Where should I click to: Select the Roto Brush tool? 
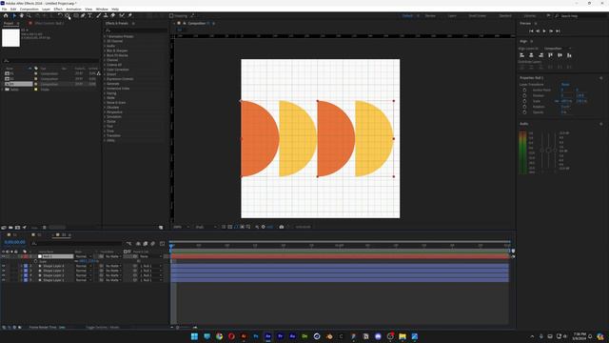pos(122,15)
